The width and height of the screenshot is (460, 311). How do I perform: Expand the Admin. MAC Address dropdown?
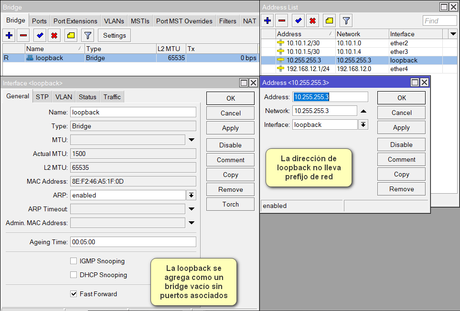192,224
